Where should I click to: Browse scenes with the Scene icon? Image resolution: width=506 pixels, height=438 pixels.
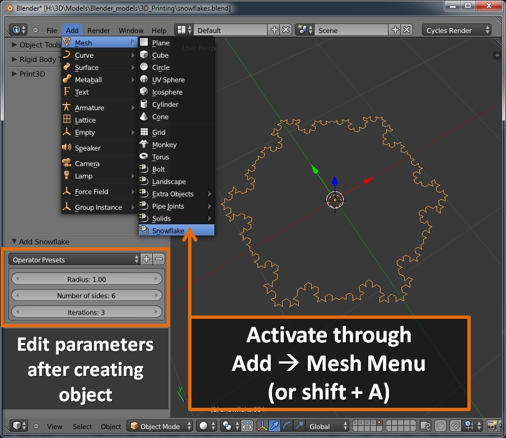[x=304, y=30]
